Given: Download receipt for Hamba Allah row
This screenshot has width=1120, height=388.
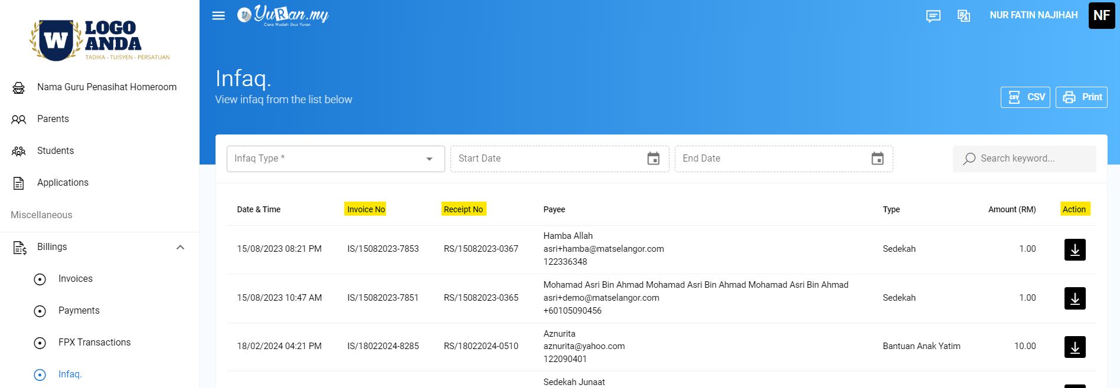Looking at the screenshot, I should coord(1075,249).
